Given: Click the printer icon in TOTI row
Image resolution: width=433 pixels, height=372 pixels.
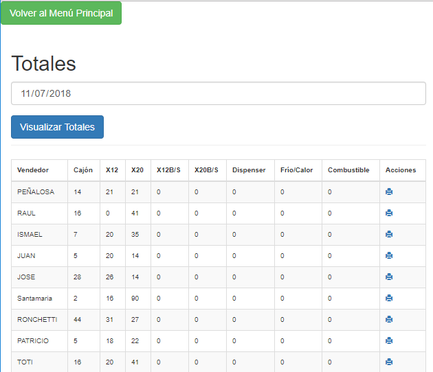Looking at the screenshot, I should tap(389, 362).
